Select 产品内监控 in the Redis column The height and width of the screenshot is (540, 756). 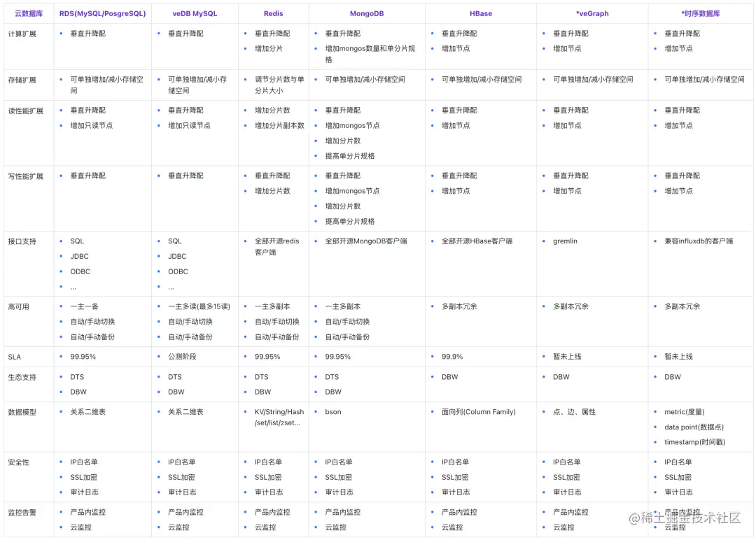(272, 512)
